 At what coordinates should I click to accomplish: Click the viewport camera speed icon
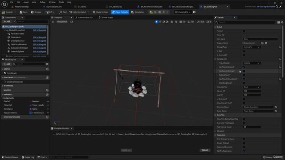tap(209, 22)
